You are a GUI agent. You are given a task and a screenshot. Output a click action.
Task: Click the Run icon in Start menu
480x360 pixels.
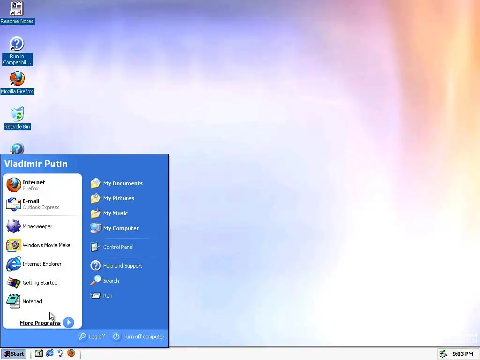[x=96, y=295]
